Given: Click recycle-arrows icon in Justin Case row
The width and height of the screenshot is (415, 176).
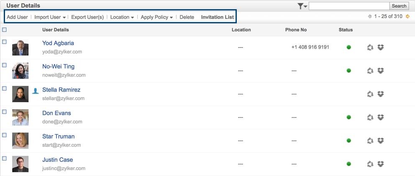Looking at the screenshot, I should pos(370,164).
